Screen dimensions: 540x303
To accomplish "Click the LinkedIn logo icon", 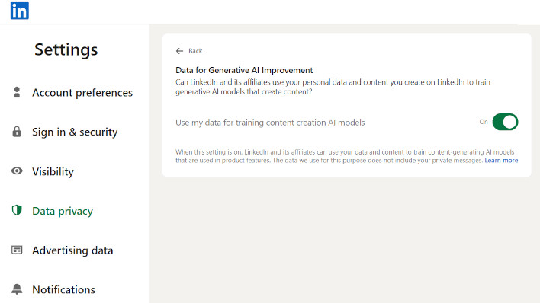I will (20, 11).
